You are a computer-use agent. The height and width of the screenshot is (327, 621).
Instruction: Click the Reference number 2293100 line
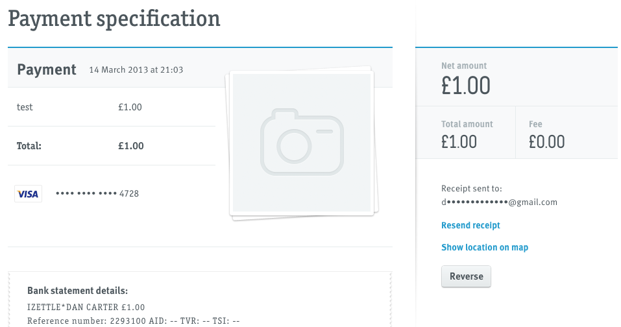pyautogui.click(x=133, y=321)
